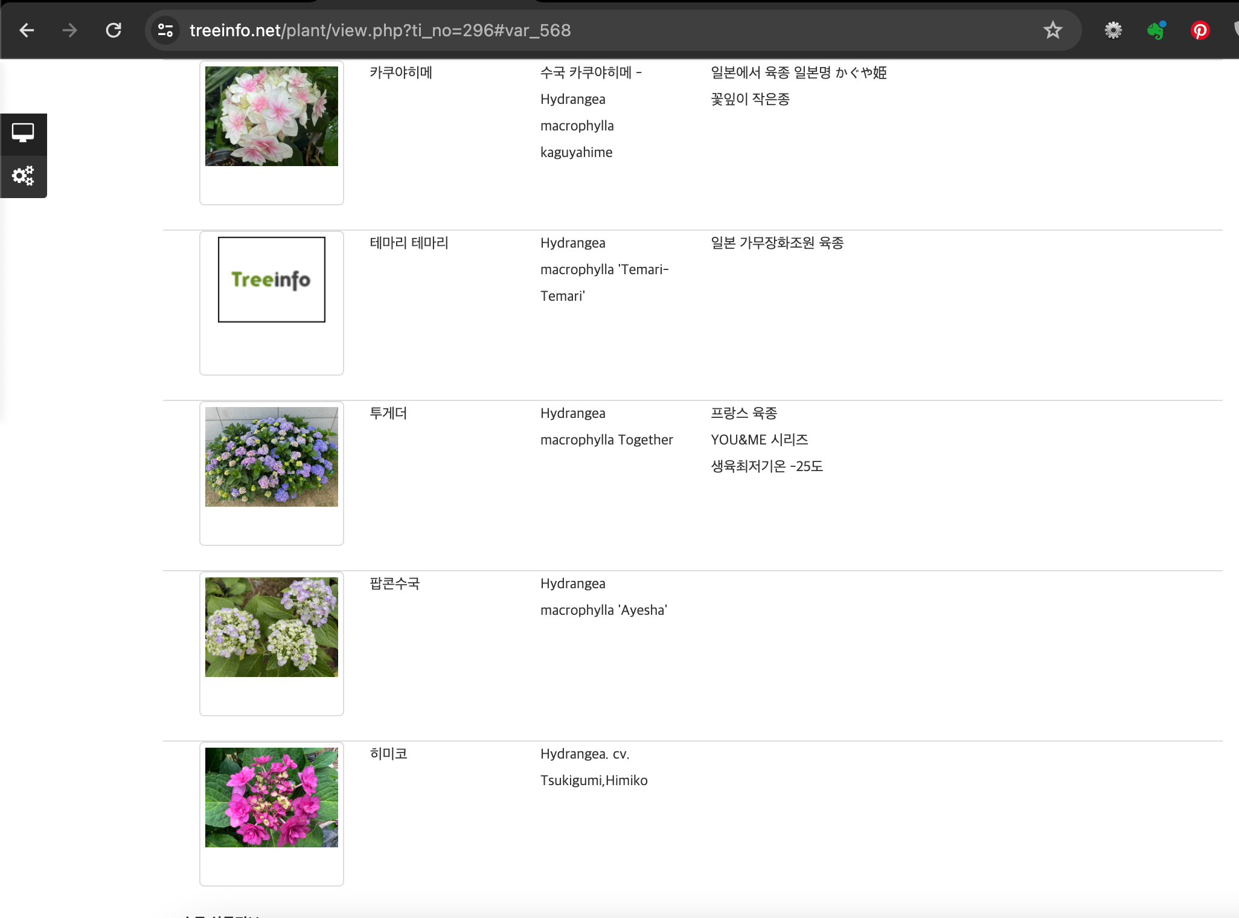This screenshot has width=1239, height=918.
Task: Open the 카쿠야히메 hydrangea photo thumbnail
Action: pos(272,116)
